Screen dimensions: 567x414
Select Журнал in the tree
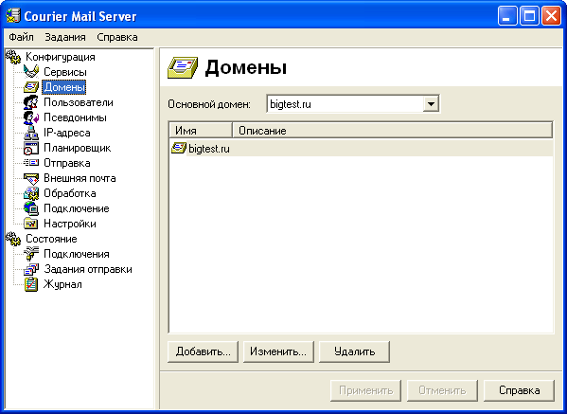pyautogui.click(x=62, y=284)
